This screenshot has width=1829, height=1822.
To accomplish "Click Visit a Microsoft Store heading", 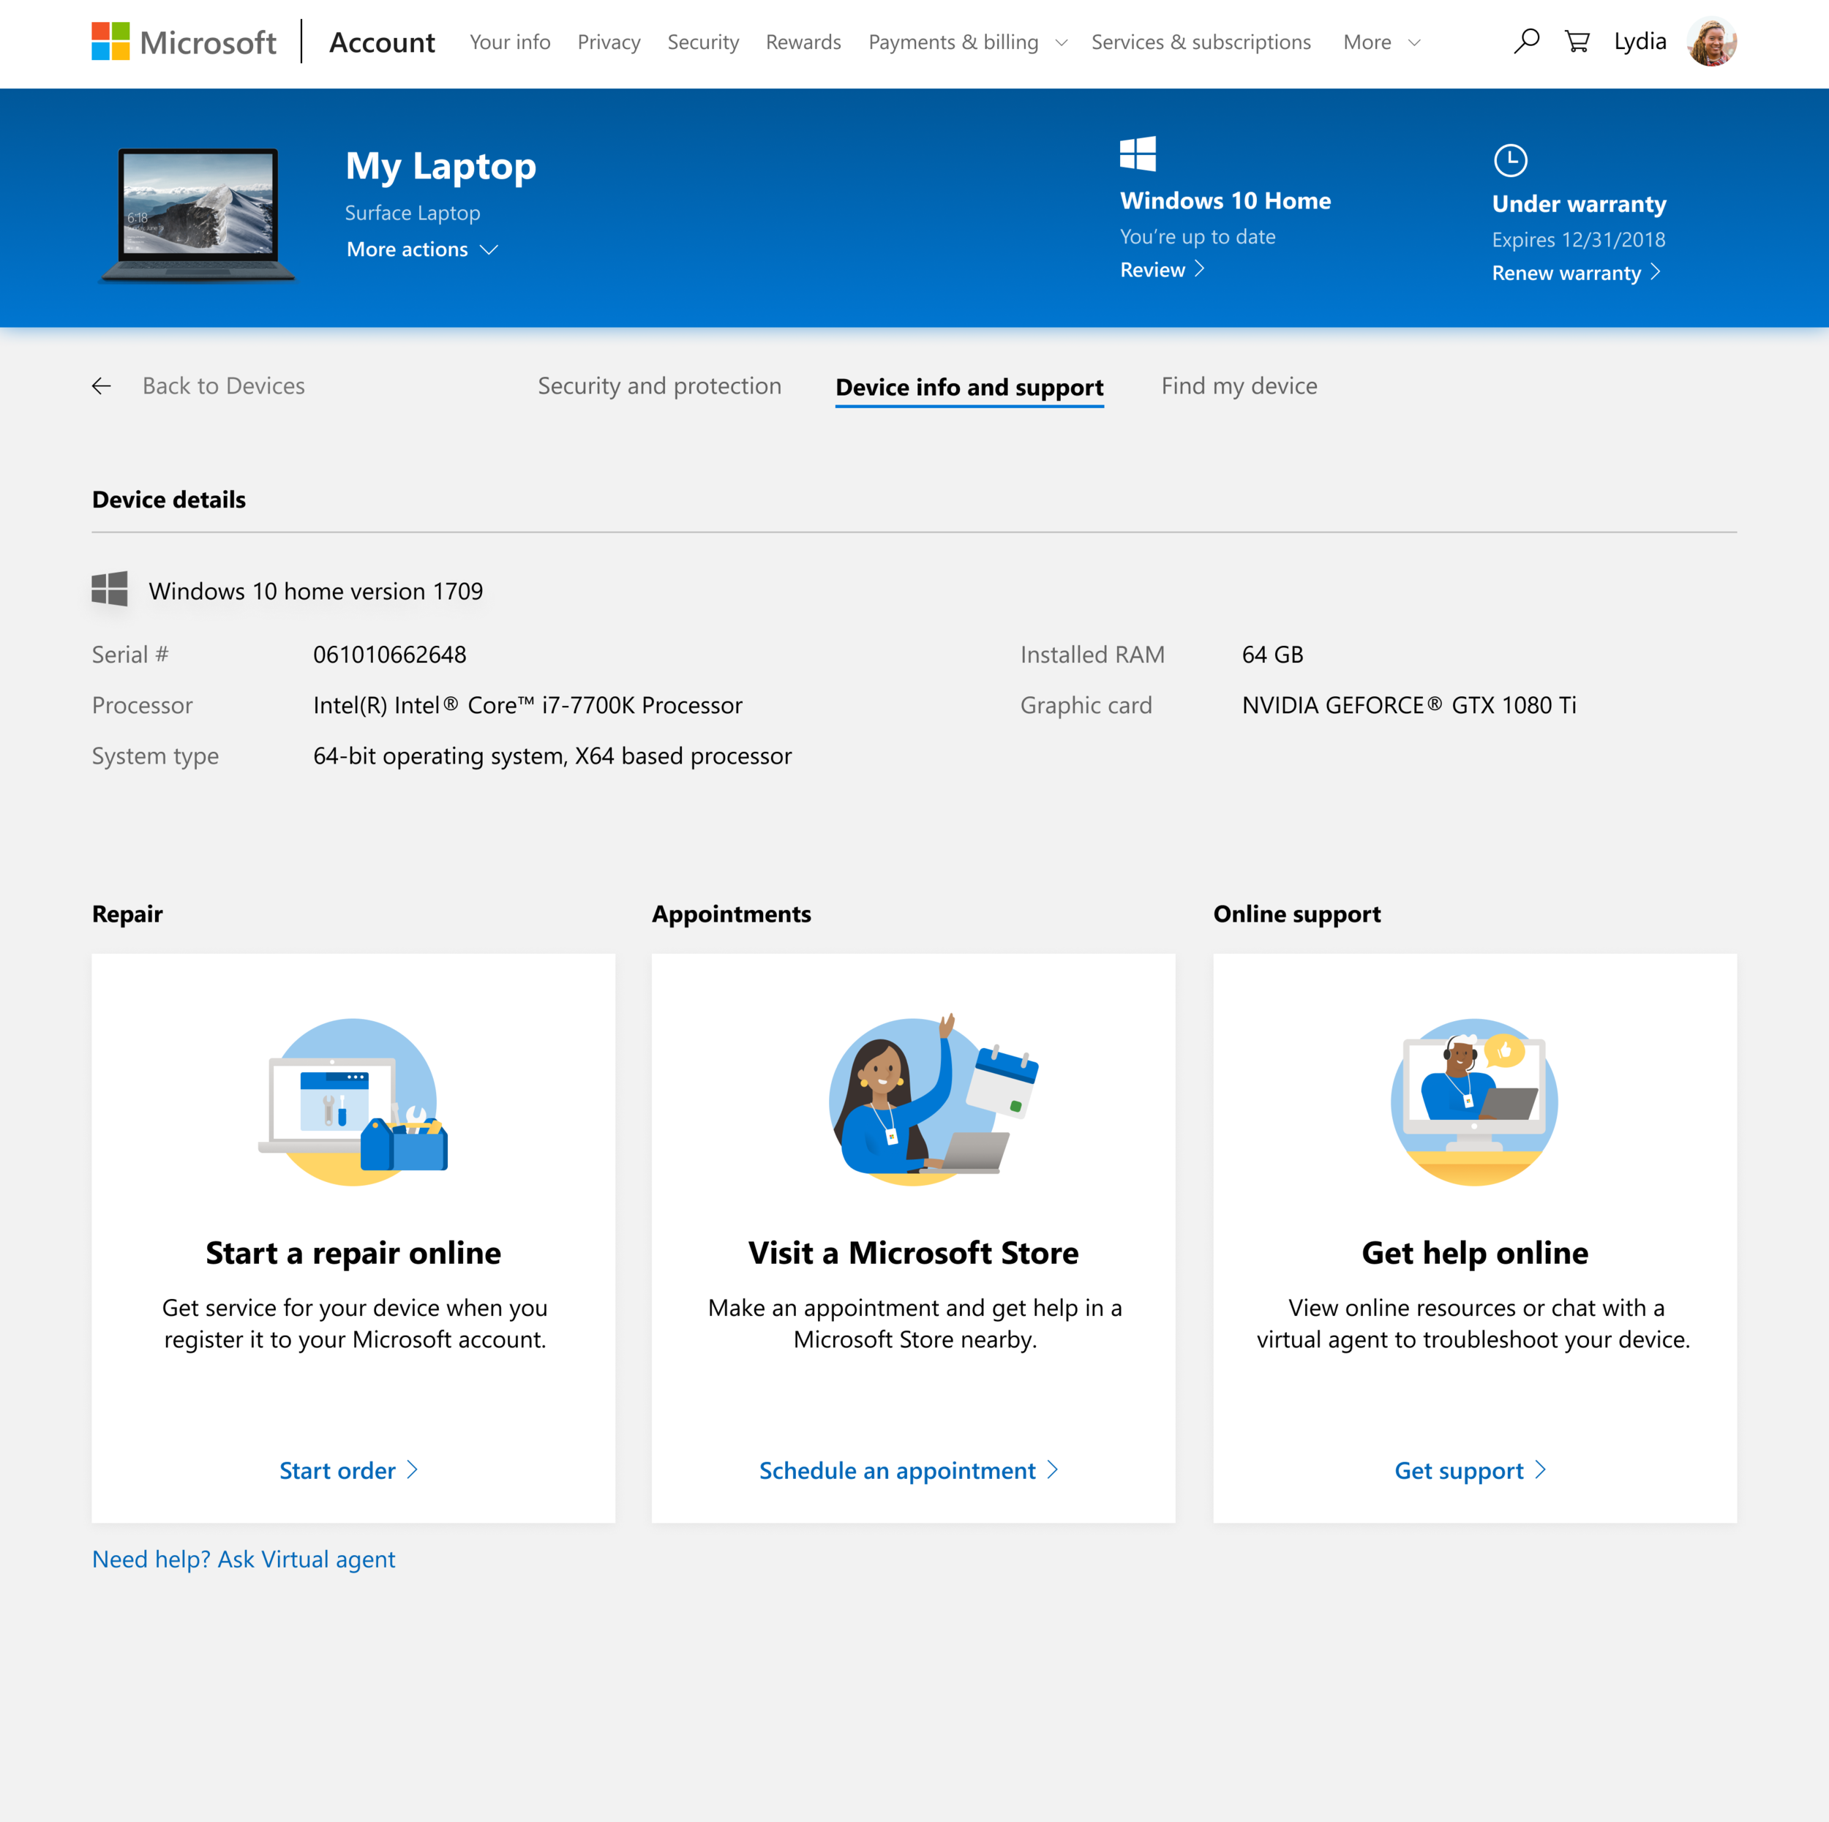I will (x=914, y=1252).
